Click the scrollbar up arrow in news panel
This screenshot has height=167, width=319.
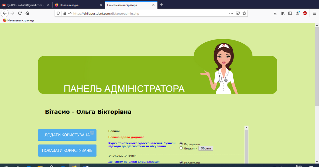coord(246,127)
